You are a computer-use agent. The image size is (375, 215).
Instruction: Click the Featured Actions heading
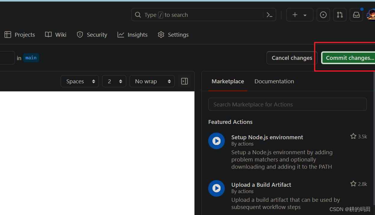[x=230, y=122]
